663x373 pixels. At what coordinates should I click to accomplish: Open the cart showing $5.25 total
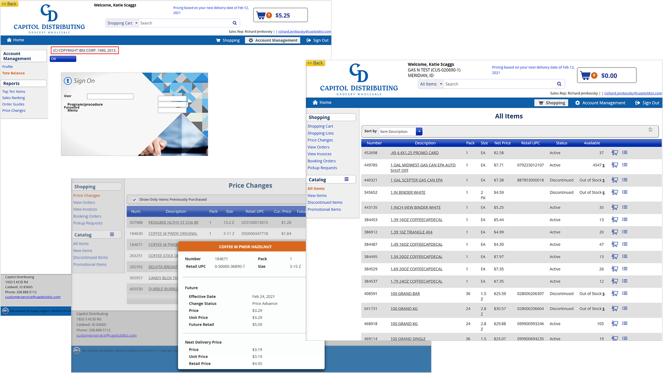pos(280,15)
